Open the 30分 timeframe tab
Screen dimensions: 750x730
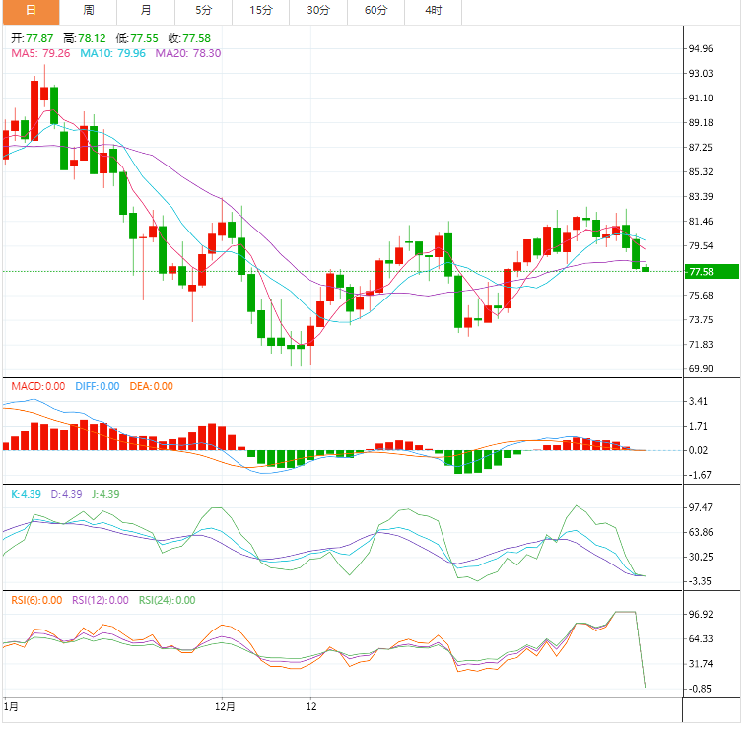coord(318,12)
